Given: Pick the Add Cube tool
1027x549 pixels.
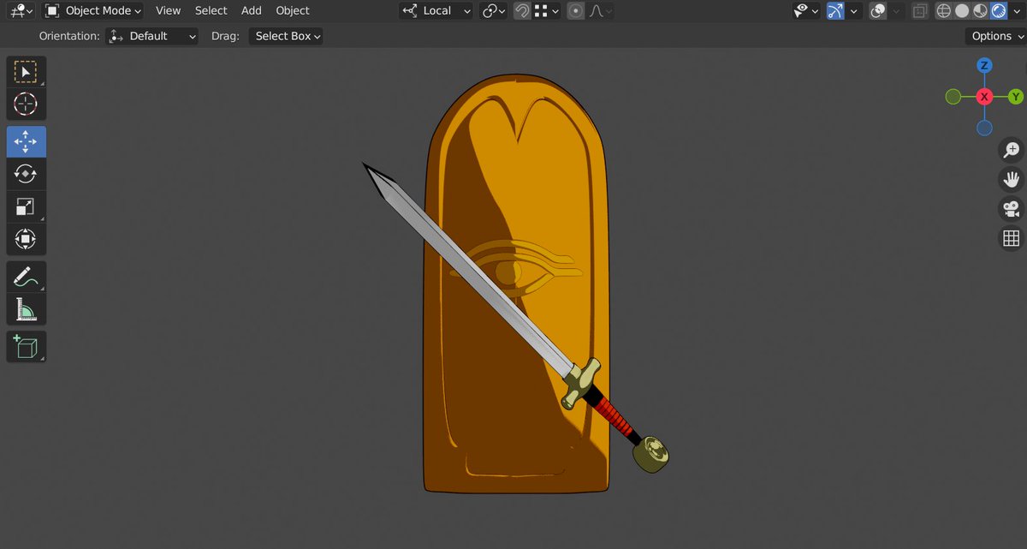Looking at the screenshot, I should [x=27, y=347].
